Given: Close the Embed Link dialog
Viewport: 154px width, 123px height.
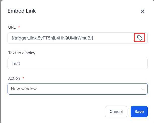Looking at the screenshot, I should (x=143, y=11).
